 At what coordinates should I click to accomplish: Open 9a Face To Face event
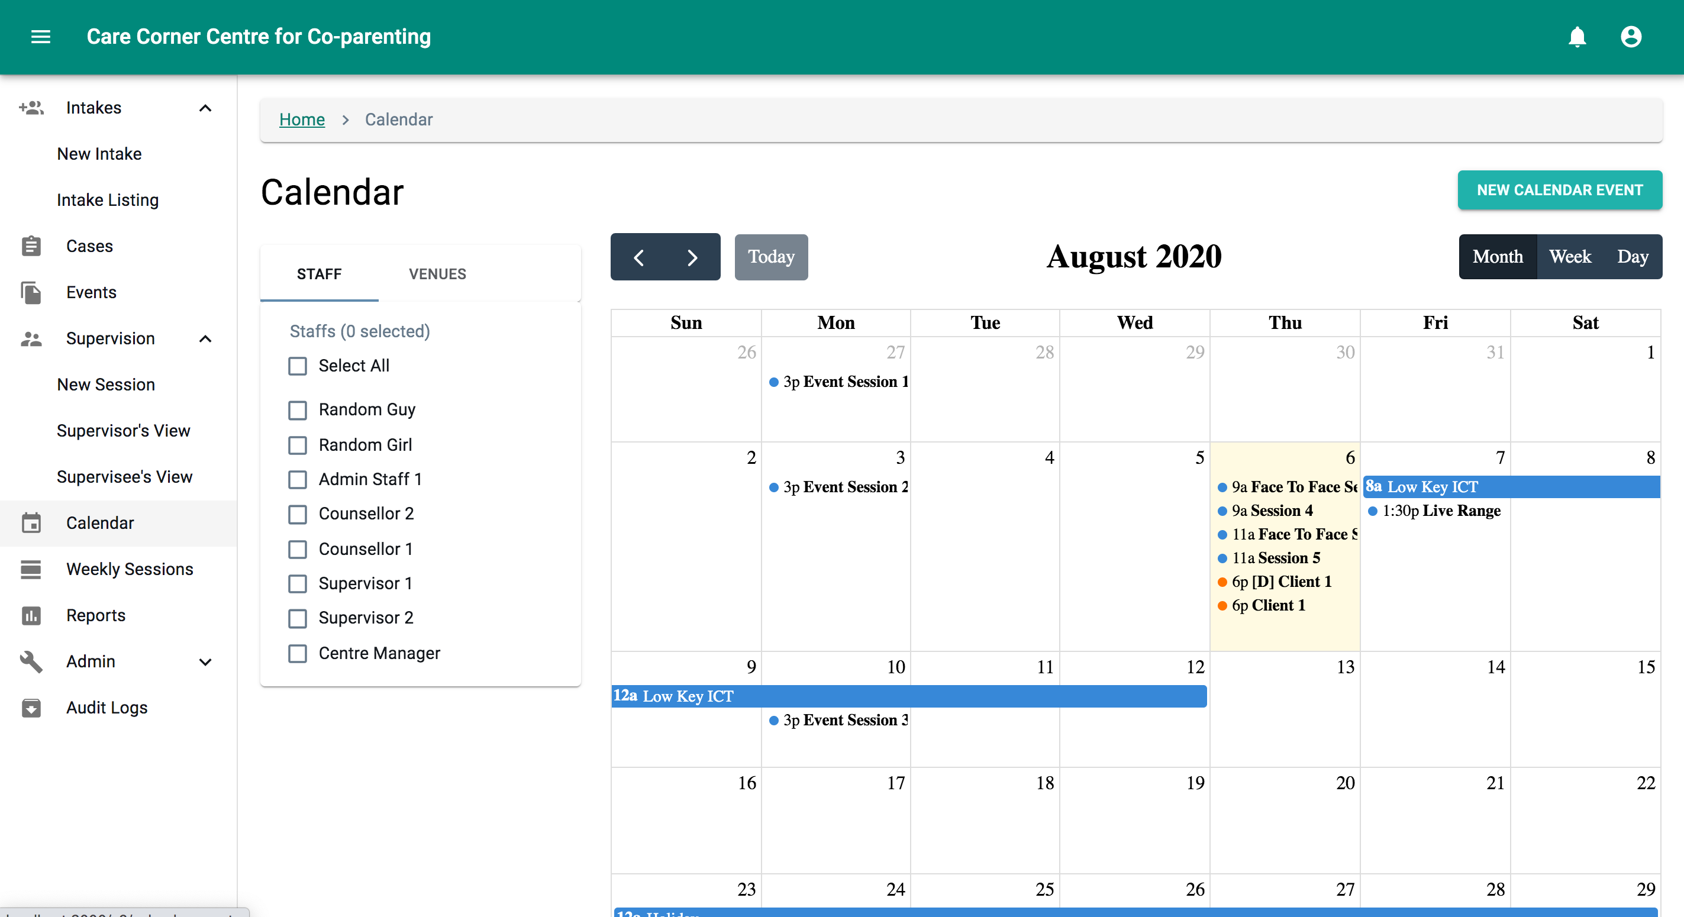click(x=1286, y=487)
